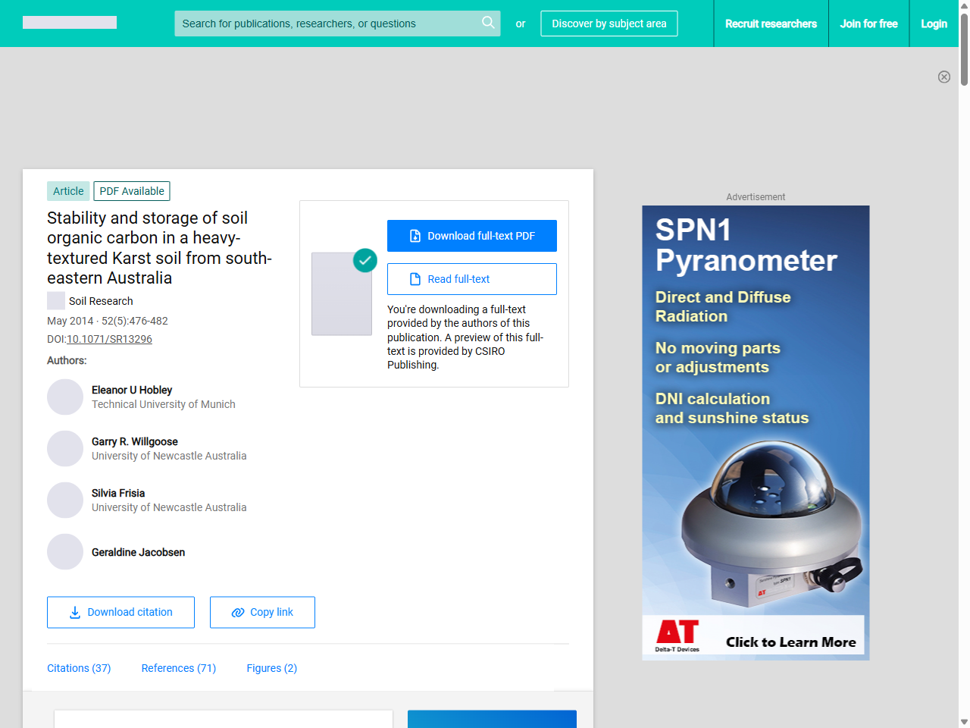Screen dimensions: 970x728
Task: Click the green verified checkmark badge
Action: (x=365, y=260)
